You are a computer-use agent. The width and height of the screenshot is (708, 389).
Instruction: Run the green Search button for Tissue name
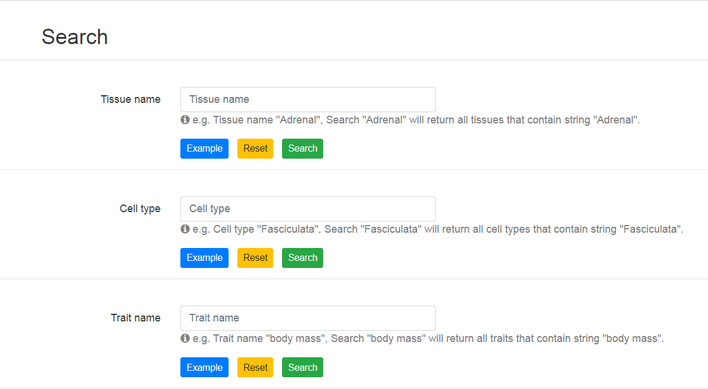[303, 149]
